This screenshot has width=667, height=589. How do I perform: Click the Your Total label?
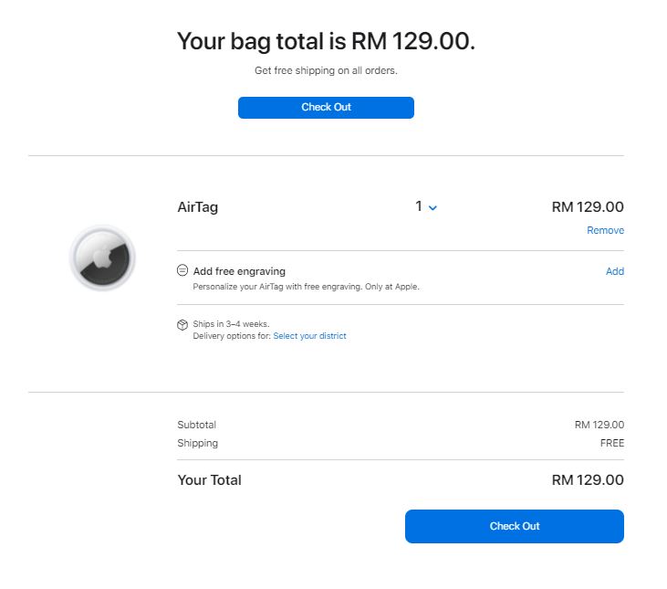pyautogui.click(x=210, y=480)
